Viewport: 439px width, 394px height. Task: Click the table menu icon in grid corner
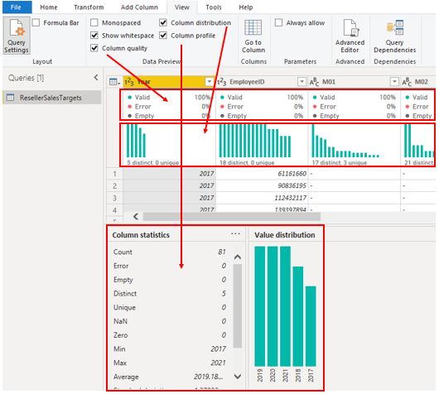coord(114,82)
